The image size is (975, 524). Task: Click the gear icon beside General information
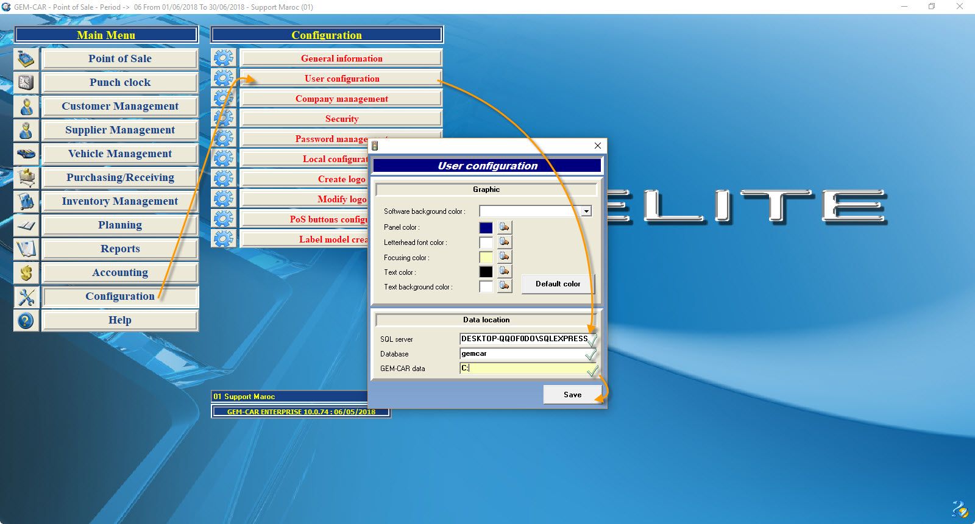tap(224, 58)
